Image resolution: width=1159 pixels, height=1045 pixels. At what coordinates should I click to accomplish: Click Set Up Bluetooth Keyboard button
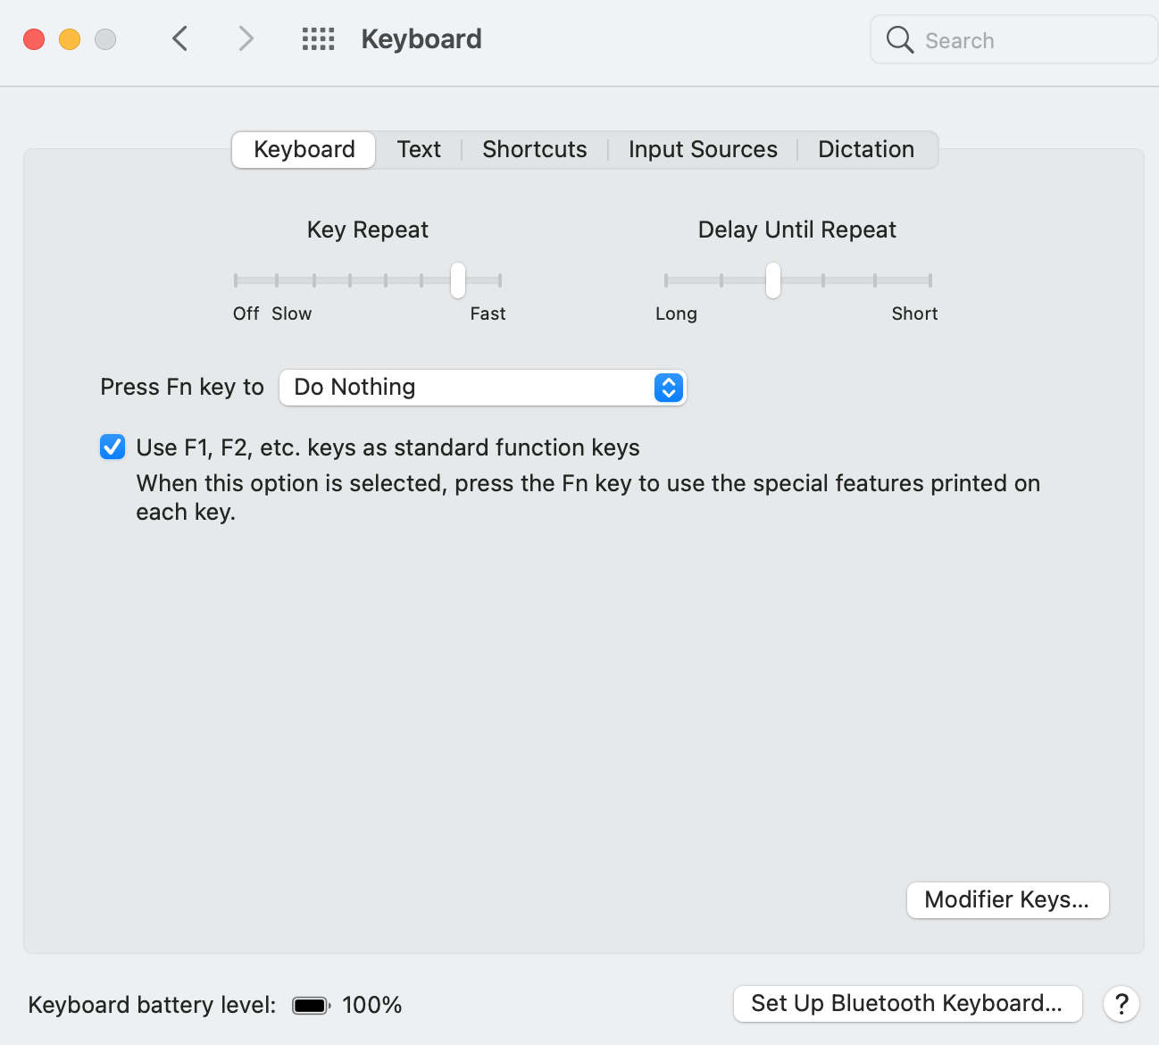(x=906, y=1004)
